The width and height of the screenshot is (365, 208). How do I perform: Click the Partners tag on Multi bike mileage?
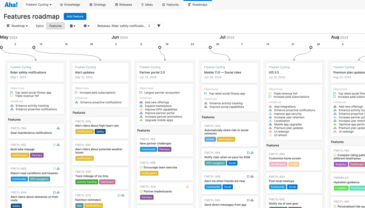point(37,155)
